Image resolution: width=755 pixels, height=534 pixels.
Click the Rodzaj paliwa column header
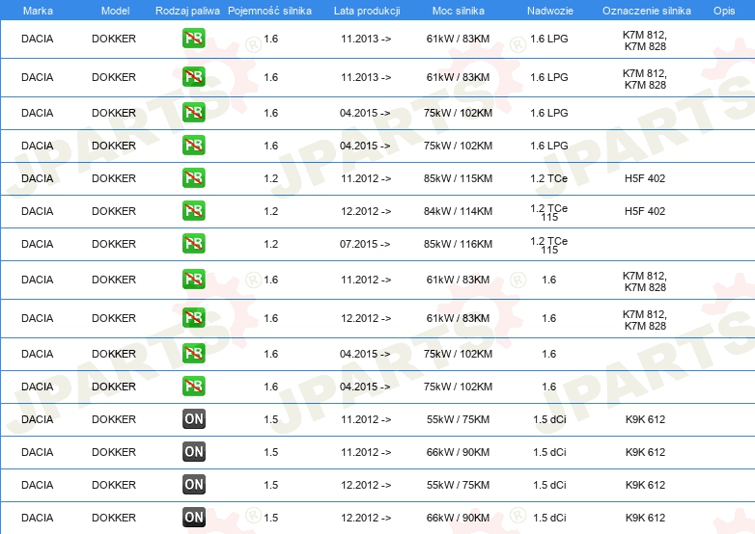(x=187, y=11)
